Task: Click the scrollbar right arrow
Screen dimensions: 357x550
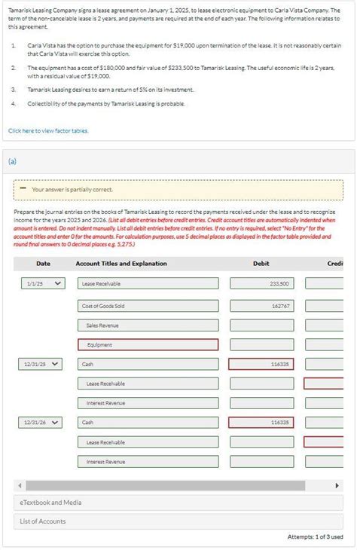Action: tap(337, 486)
